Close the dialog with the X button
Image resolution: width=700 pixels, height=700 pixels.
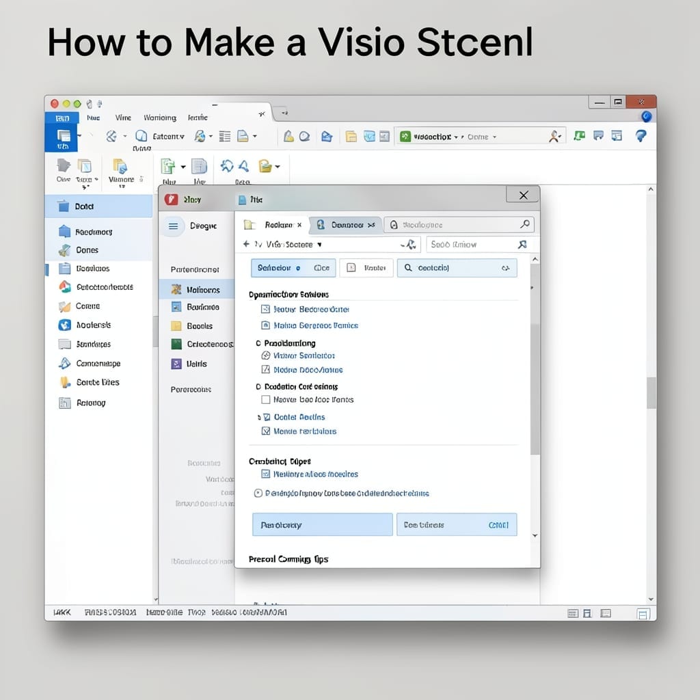coord(523,195)
